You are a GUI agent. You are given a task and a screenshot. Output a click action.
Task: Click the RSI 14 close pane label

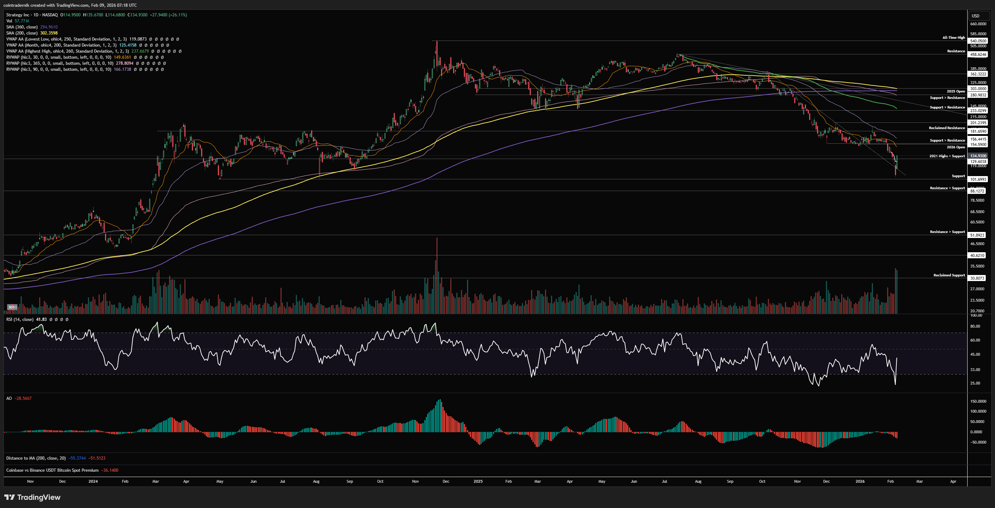click(19, 319)
